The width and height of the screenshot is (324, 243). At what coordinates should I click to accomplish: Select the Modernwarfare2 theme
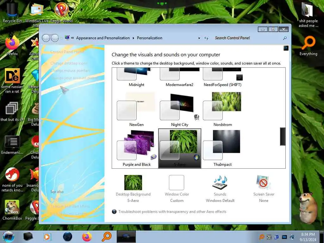pyautogui.click(x=179, y=78)
